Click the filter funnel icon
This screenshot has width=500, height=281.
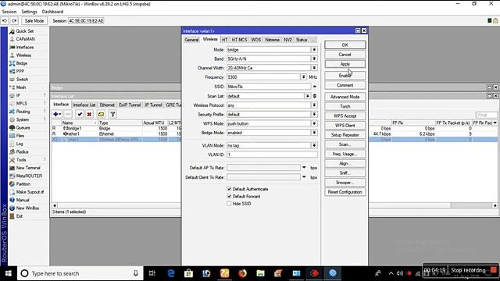point(112,114)
